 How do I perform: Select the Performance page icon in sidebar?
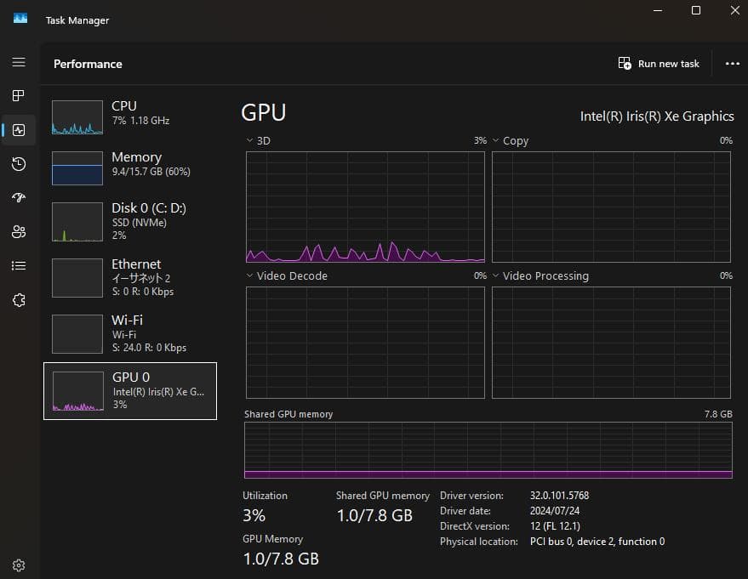pos(19,129)
